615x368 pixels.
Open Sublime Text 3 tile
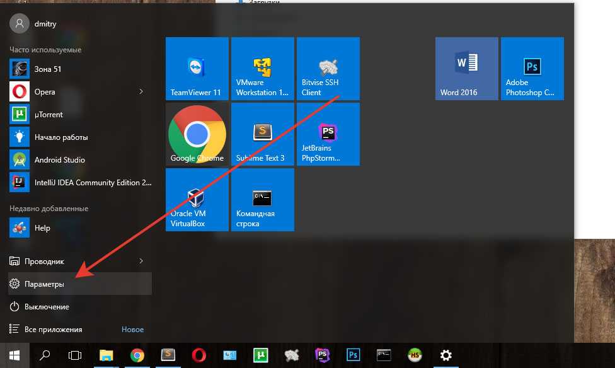(x=262, y=134)
